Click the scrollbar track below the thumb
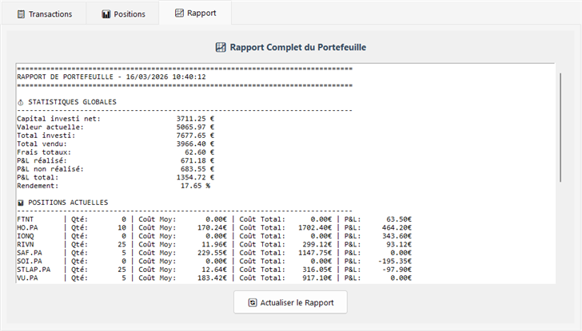The width and height of the screenshot is (582, 331). 560,239
